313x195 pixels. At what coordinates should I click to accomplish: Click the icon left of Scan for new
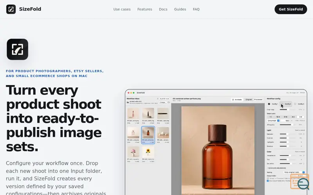[158, 99]
